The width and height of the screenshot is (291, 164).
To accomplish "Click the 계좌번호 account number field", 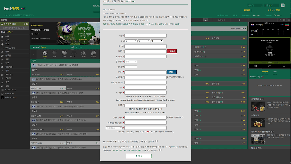I will [x=145, y=93].
